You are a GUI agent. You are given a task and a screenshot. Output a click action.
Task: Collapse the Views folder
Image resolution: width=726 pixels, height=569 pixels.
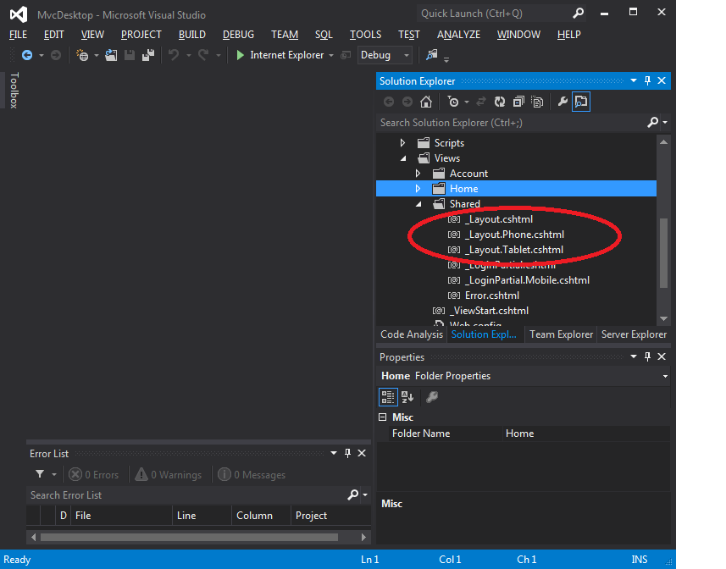(403, 158)
